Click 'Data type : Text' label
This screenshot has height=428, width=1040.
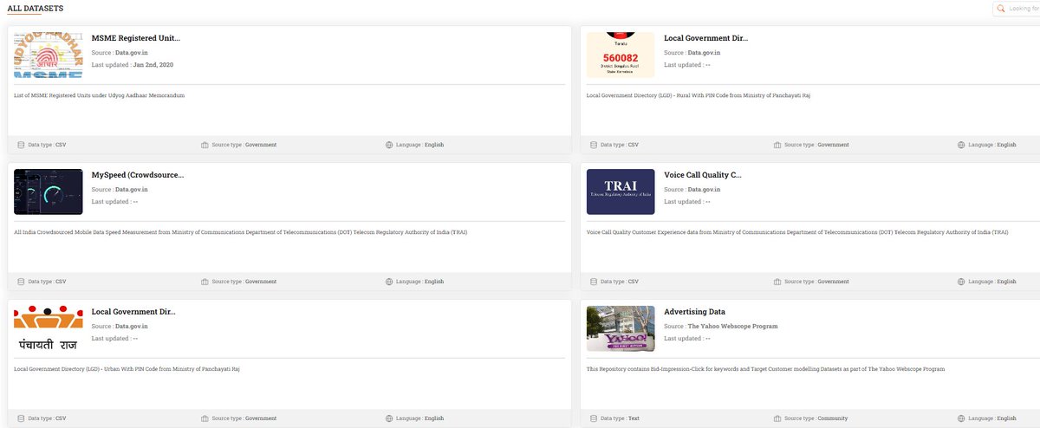click(x=620, y=418)
